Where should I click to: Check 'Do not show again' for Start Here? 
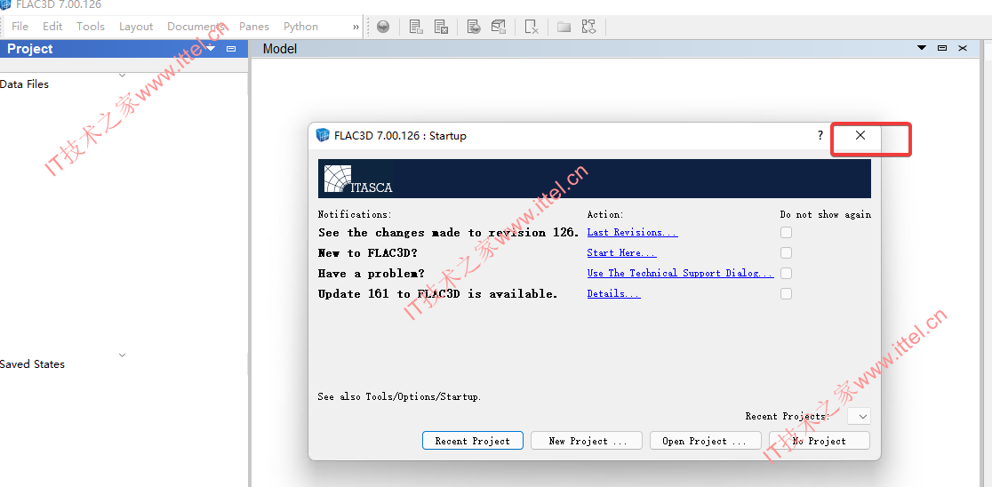point(786,253)
